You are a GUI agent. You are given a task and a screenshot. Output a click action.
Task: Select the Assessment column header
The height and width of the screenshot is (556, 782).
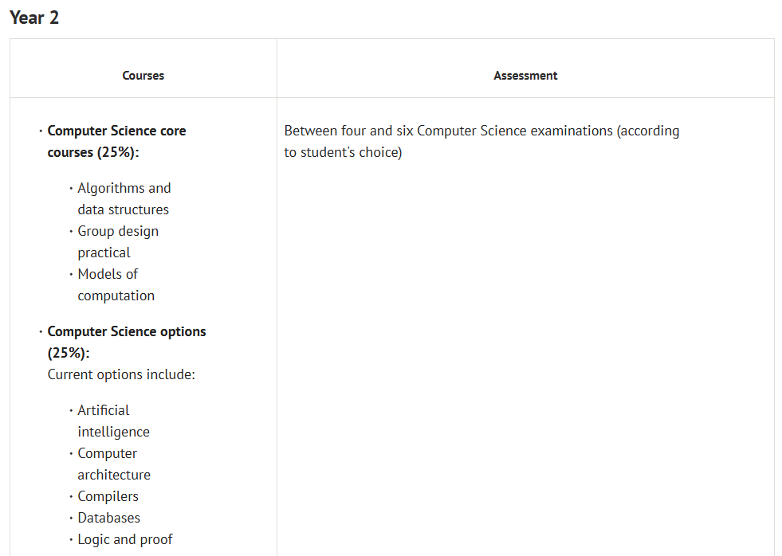click(x=525, y=76)
